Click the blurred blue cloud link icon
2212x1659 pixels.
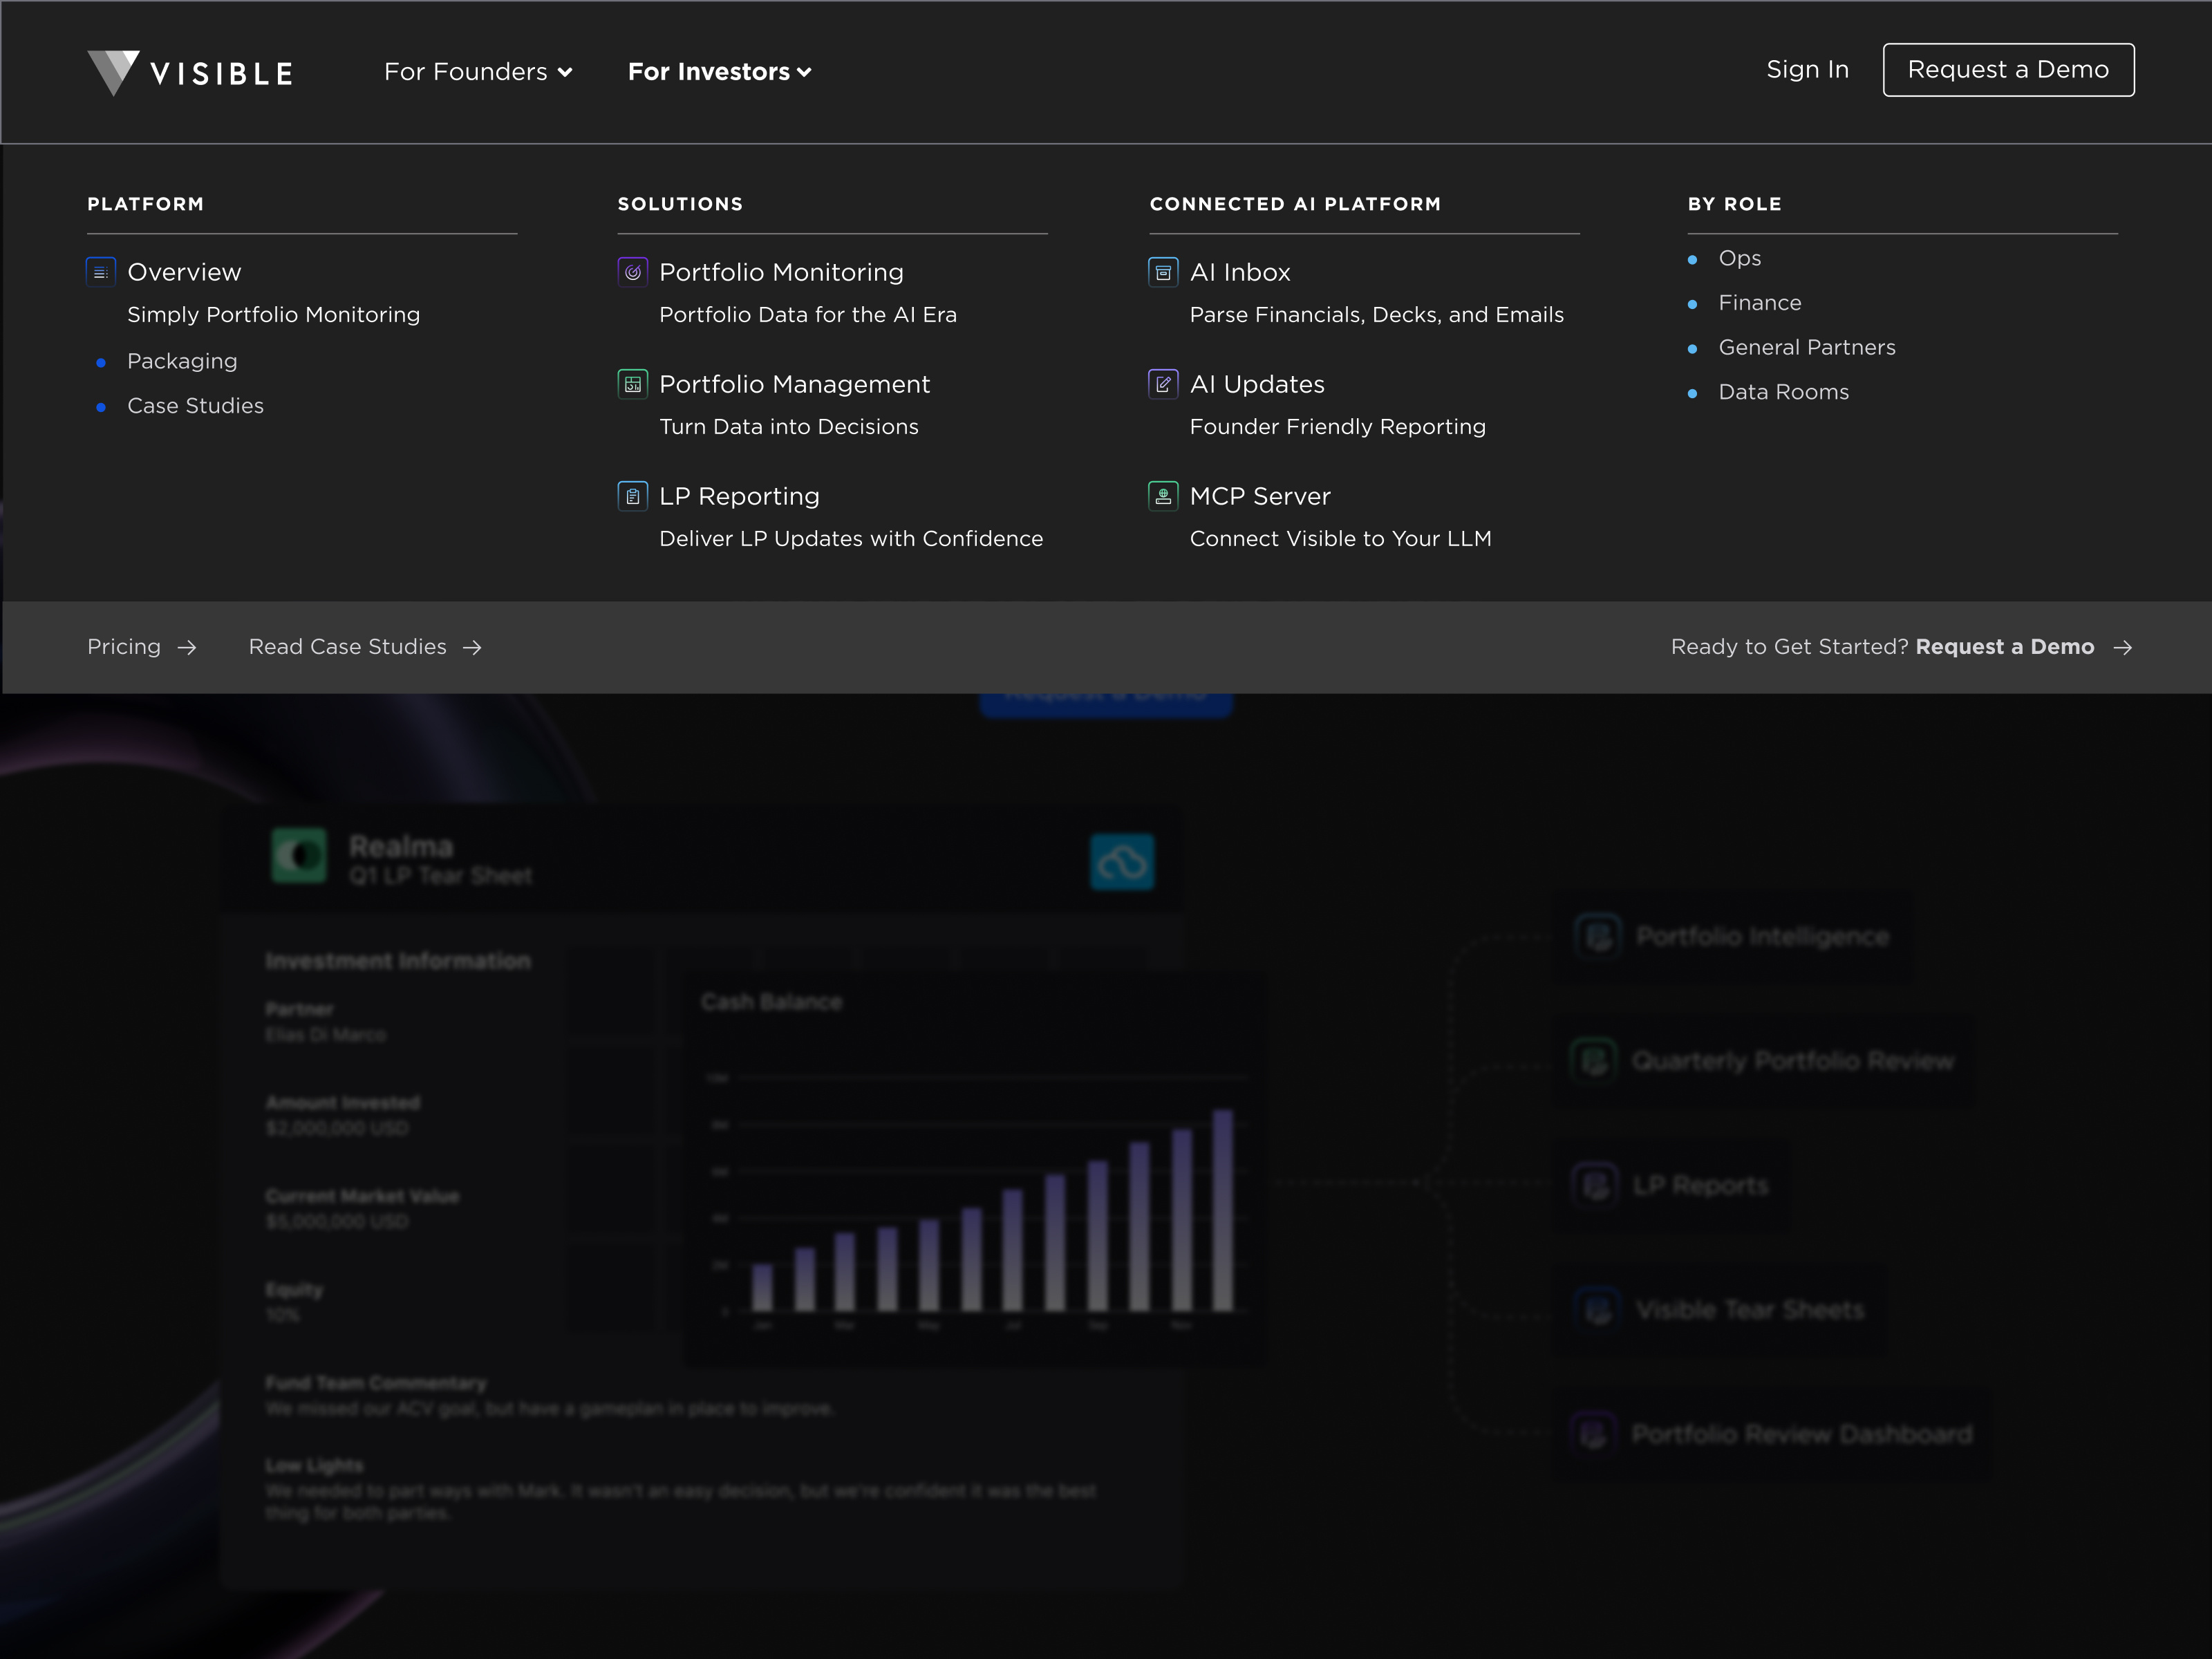[1122, 862]
